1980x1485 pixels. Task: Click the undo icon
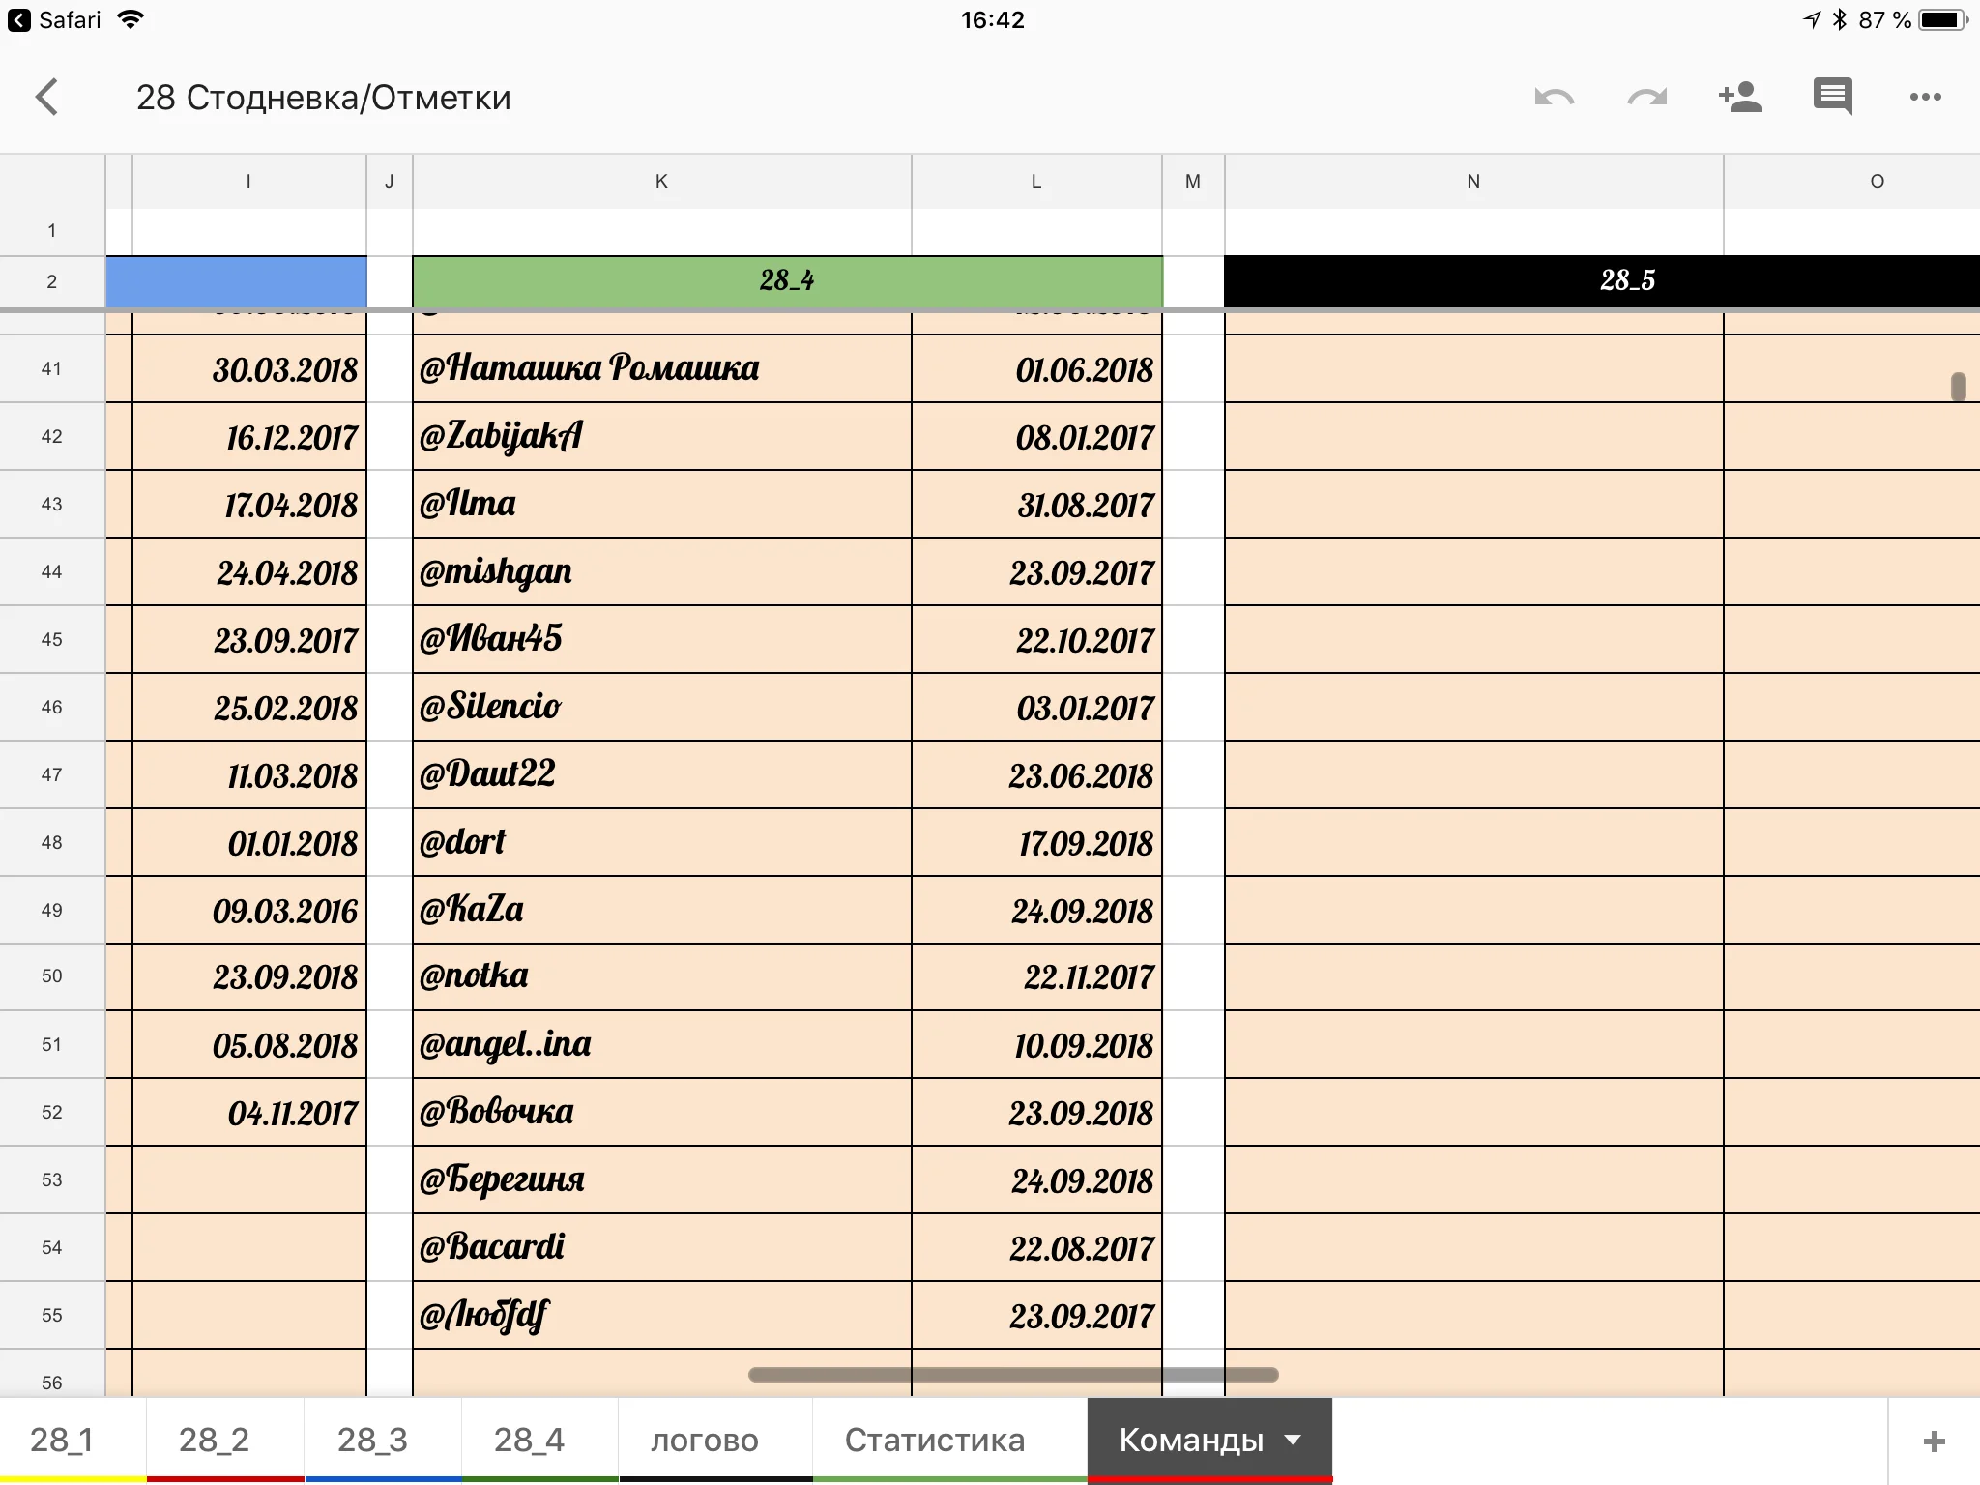pyautogui.click(x=1554, y=97)
